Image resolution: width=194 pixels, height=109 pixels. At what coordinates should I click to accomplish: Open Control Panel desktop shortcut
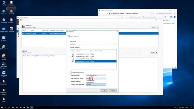pos(4,30)
